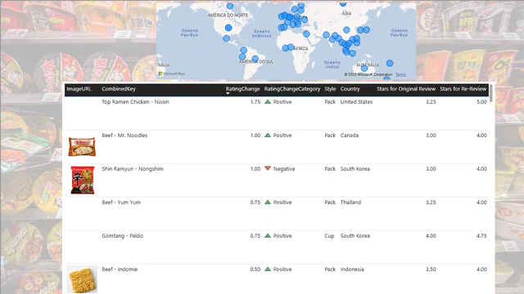524x294 pixels.
Task: Sort by the RatingChange column header
Action: [242, 89]
